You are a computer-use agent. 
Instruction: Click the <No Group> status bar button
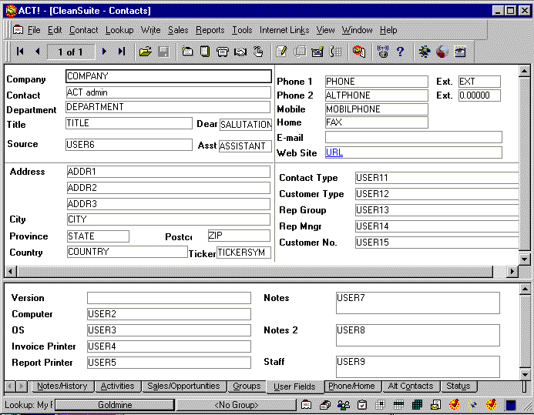(x=237, y=405)
